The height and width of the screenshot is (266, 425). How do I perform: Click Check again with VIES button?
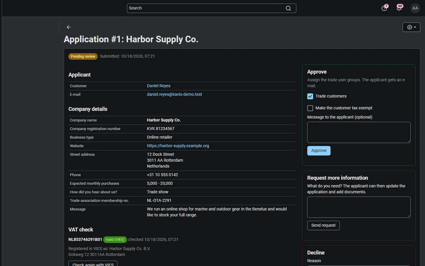93,264
